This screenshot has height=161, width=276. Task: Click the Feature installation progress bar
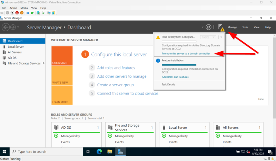click(x=179, y=65)
